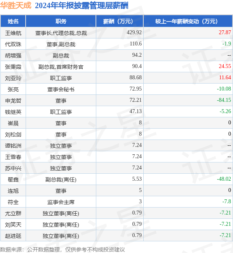Select the name 刘笑天

tap(13, 225)
